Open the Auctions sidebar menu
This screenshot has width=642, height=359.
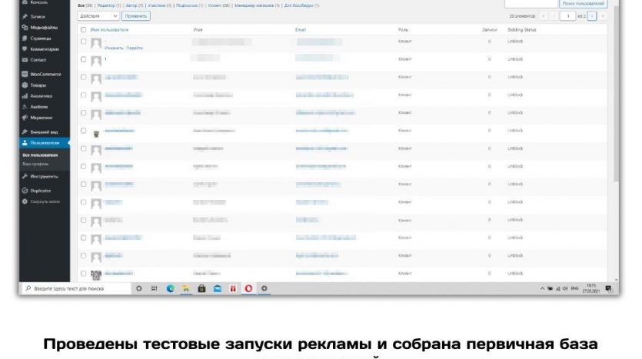pyautogui.click(x=39, y=107)
